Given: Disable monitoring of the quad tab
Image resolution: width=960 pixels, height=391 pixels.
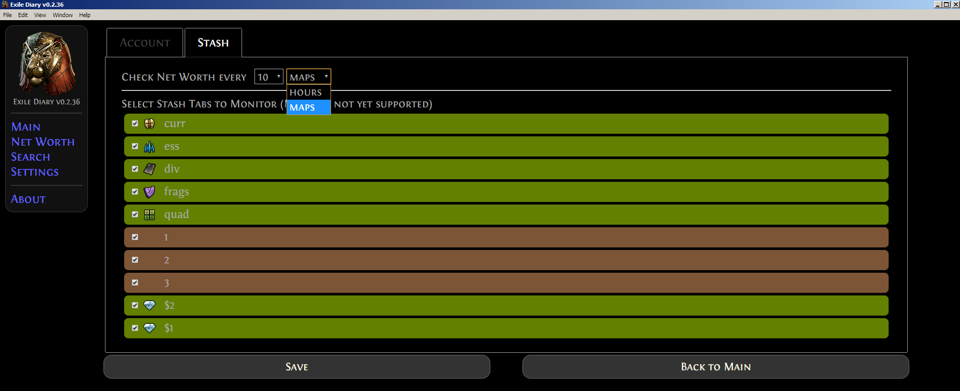Looking at the screenshot, I should coord(135,214).
